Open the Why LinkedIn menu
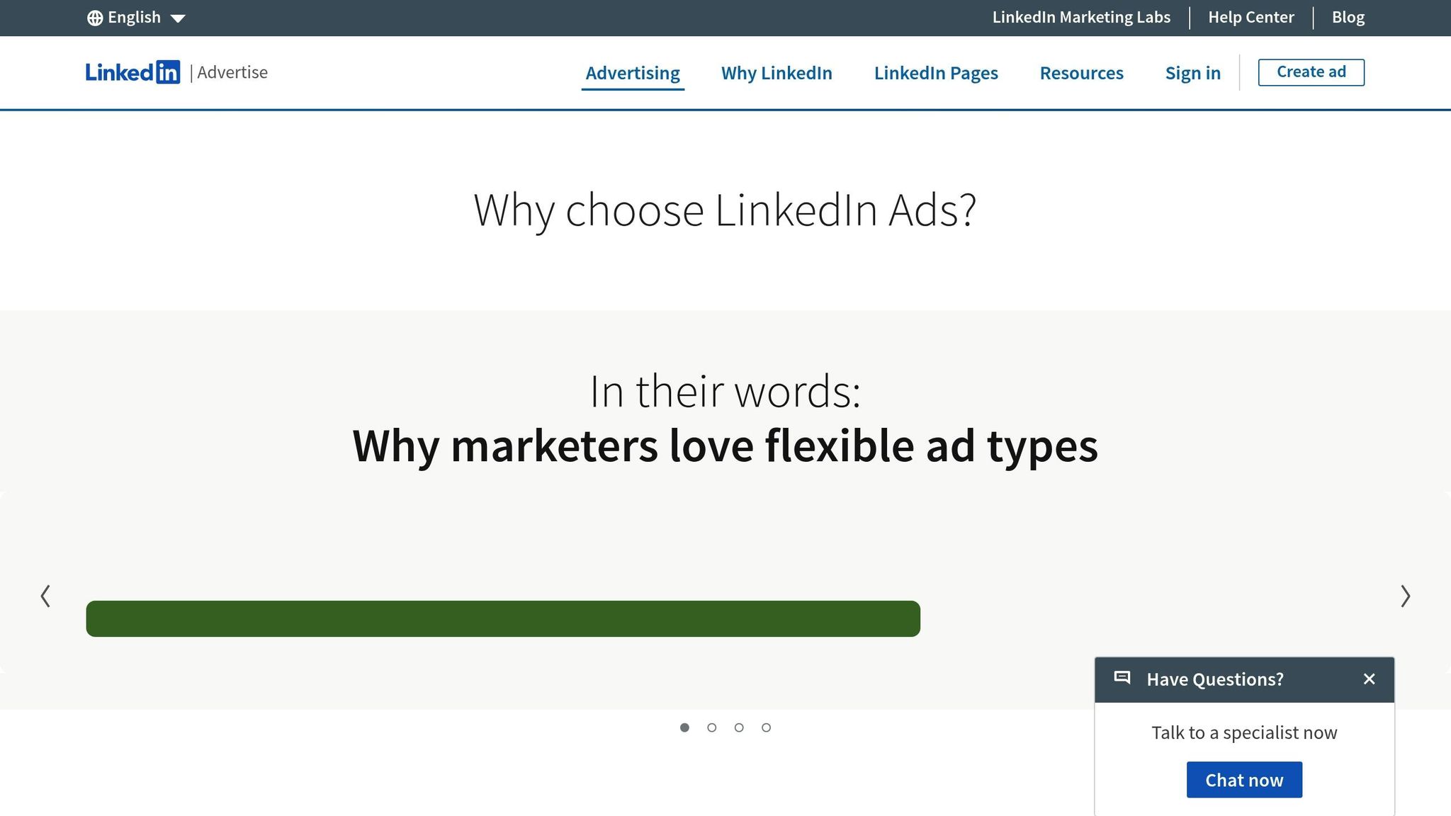 coord(776,73)
